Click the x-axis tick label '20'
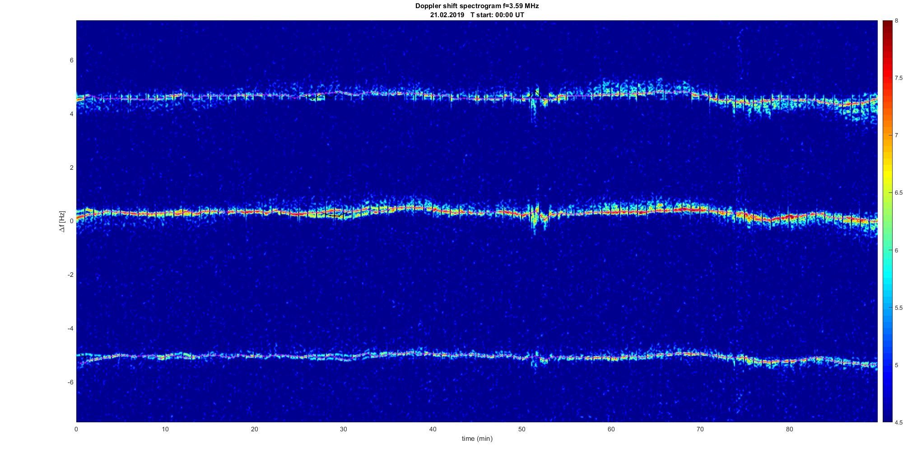The image size is (903, 453). (254, 429)
